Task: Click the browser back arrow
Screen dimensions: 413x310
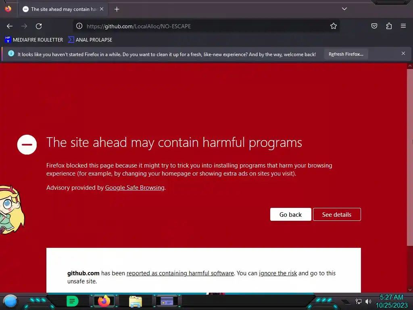Action: pos(10,26)
